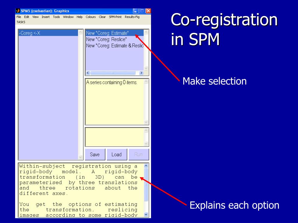Select New "Coreg: Estimate & Reslice" option
Screen dimensions: 298x223
pos(115,46)
